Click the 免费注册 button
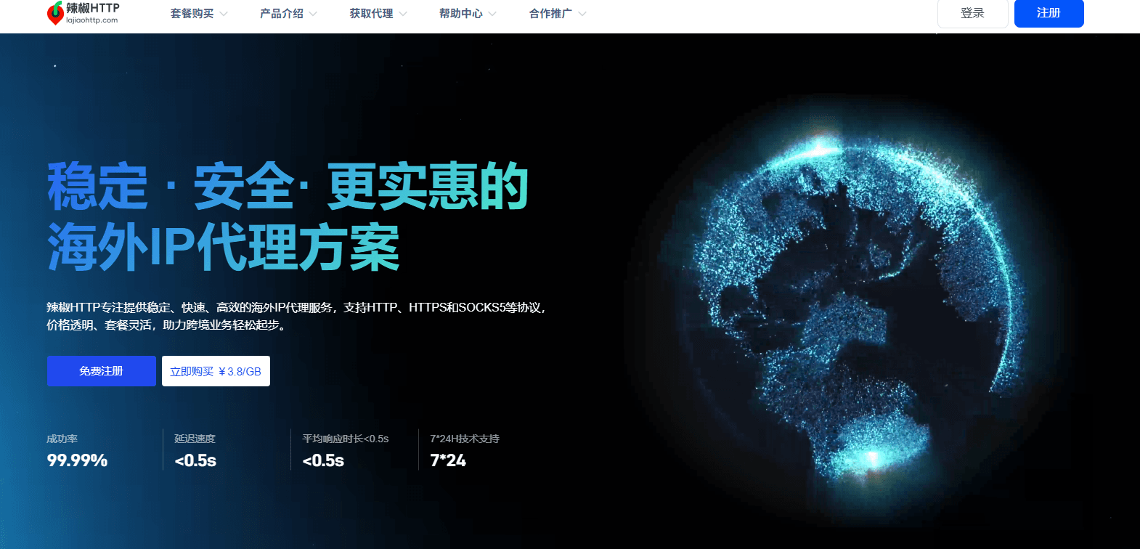The width and height of the screenshot is (1140, 549). [x=102, y=371]
